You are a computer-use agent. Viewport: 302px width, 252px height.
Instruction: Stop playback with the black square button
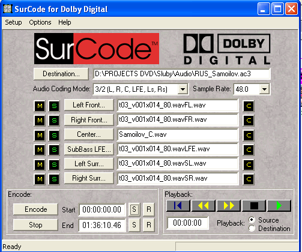pos(254,205)
